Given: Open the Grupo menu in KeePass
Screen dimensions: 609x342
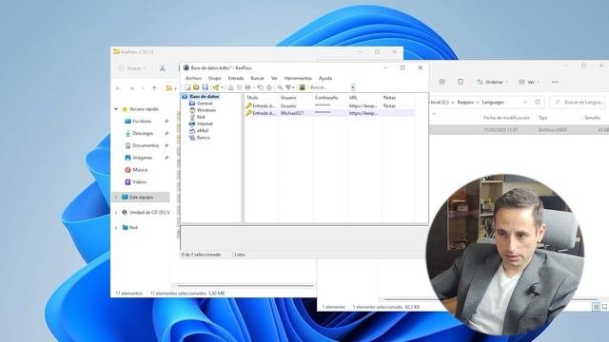Looking at the screenshot, I should [x=214, y=78].
